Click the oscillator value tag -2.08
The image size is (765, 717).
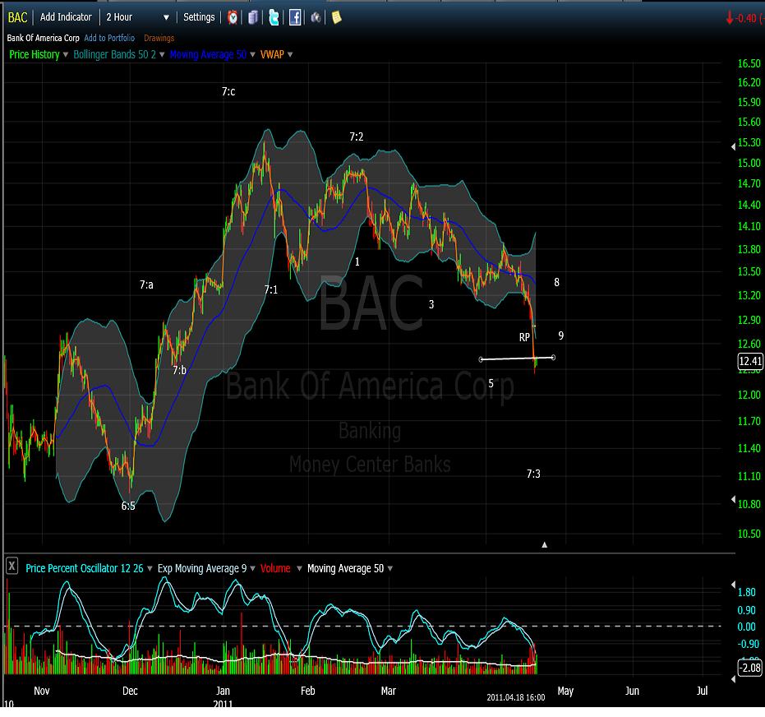[750, 667]
